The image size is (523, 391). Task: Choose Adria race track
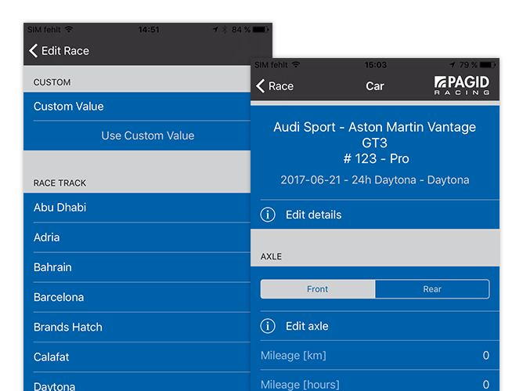pos(137,237)
